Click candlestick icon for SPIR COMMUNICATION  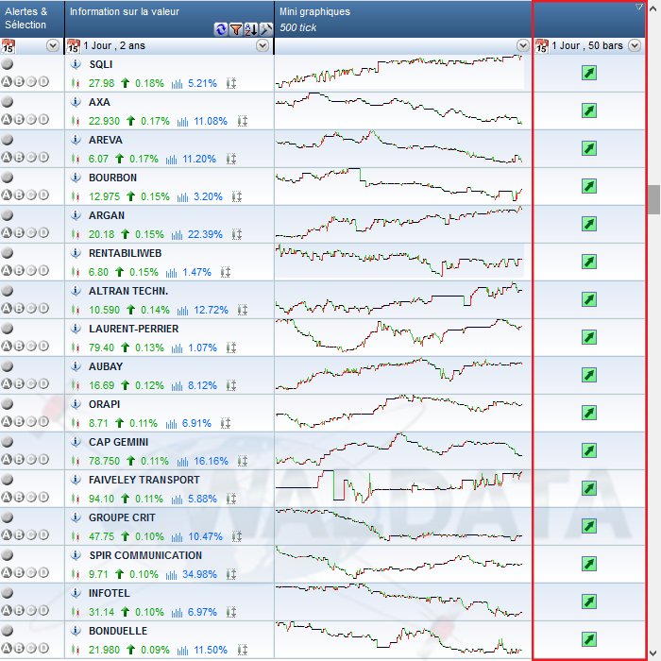point(76,574)
